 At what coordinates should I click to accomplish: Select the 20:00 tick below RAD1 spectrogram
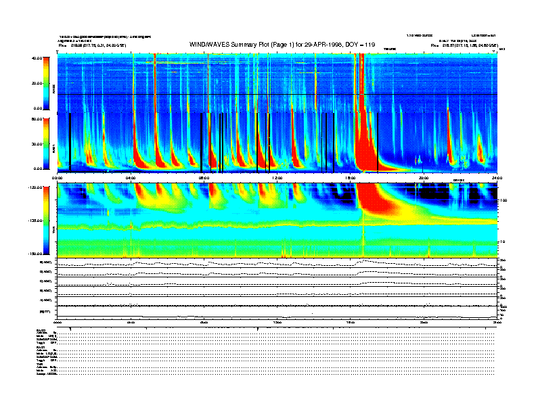coord(423,177)
